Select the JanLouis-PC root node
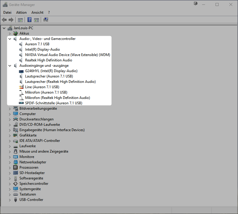This screenshot has width=238, height=214. pos(23,28)
